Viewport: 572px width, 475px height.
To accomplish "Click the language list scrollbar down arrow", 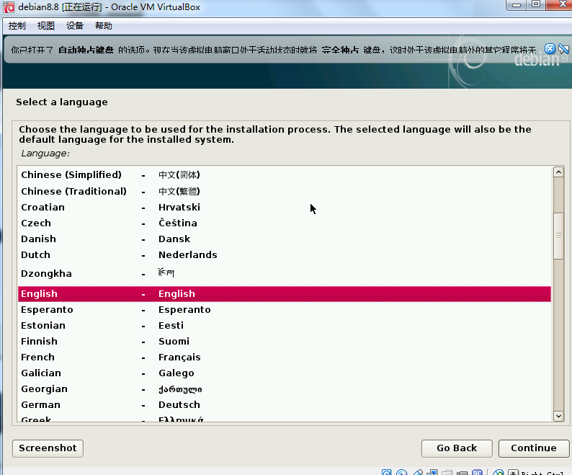I will 558,416.
